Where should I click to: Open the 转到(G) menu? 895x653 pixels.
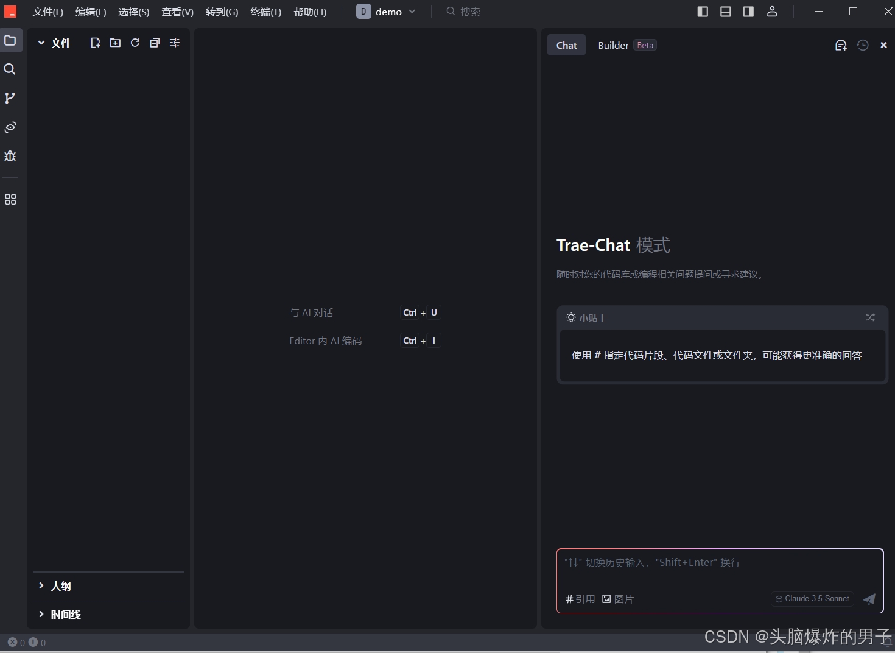click(x=222, y=12)
